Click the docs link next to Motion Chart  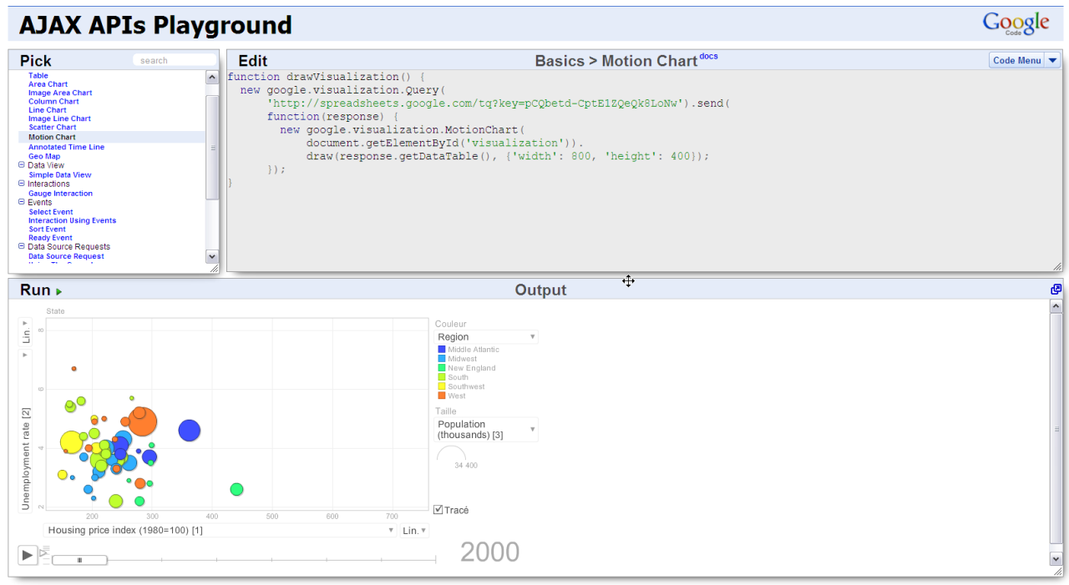(x=708, y=55)
